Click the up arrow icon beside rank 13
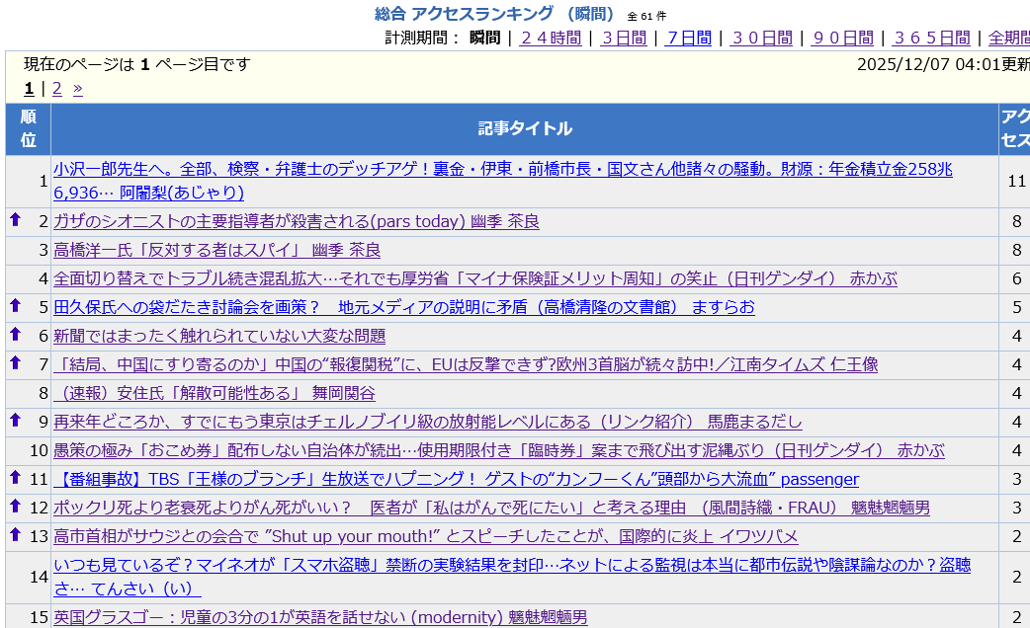The height and width of the screenshot is (628, 1030). pos(15,535)
